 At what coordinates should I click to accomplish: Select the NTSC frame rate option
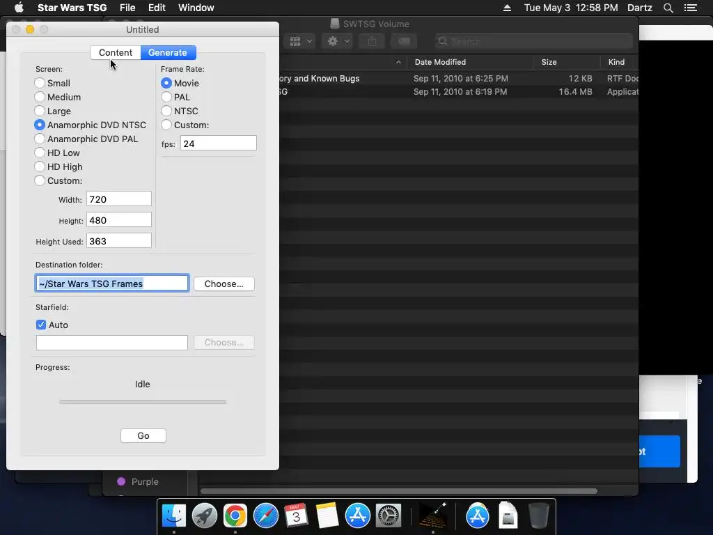point(180,111)
